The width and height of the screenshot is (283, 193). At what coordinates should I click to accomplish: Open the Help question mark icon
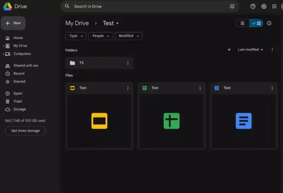(x=253, y=6)
